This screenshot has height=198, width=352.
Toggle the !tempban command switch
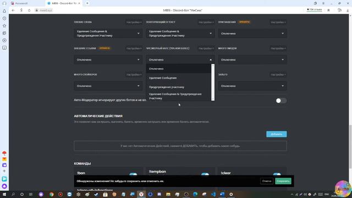point(205,174)
